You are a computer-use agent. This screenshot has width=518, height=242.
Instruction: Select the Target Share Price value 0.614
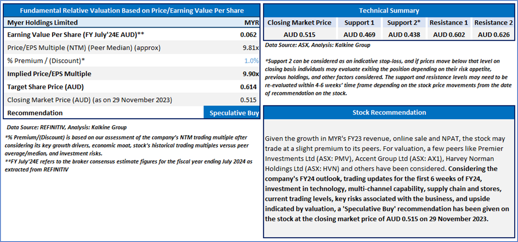249,87
